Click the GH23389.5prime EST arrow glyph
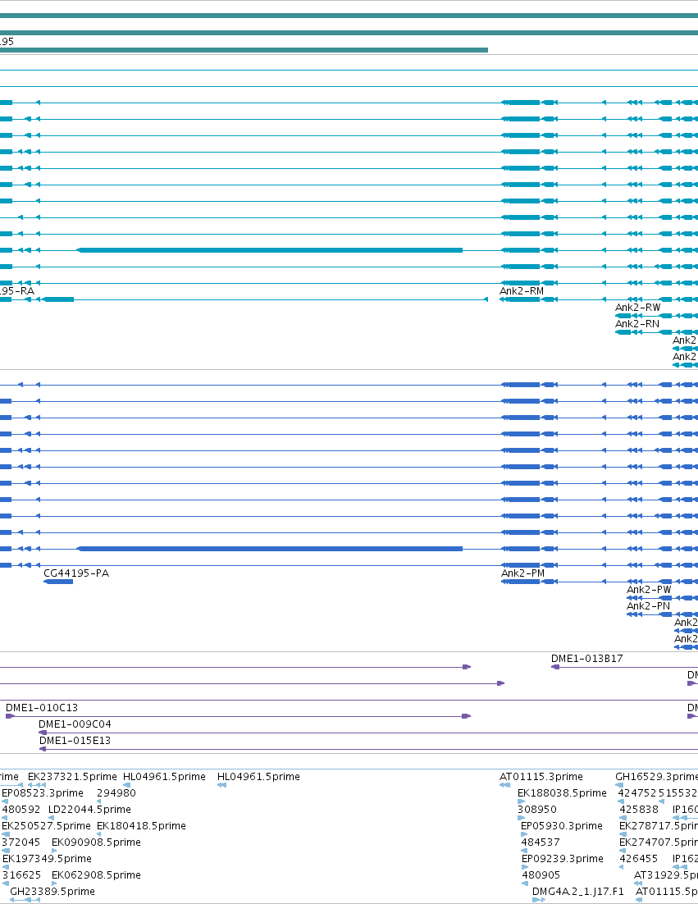 tap(25, 900)
